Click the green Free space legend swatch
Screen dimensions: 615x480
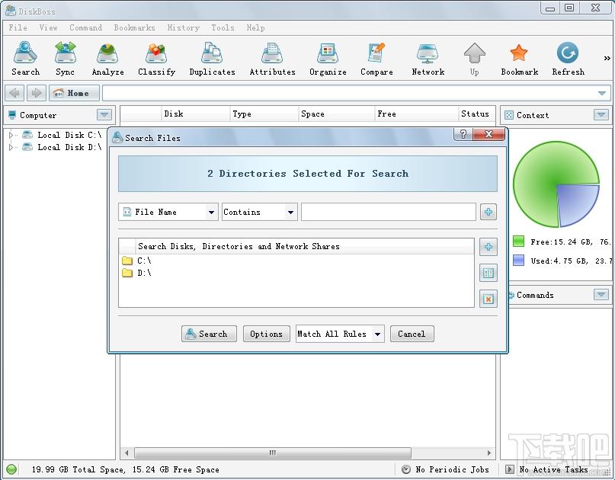click(x=519, y=242)
